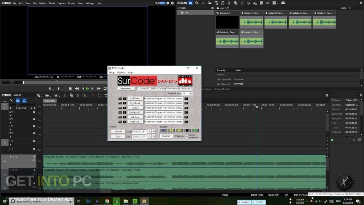This screenshot has height=205, width=364.
Task: Toggle mute M for Center channel
Action: [x=120, y=108]
